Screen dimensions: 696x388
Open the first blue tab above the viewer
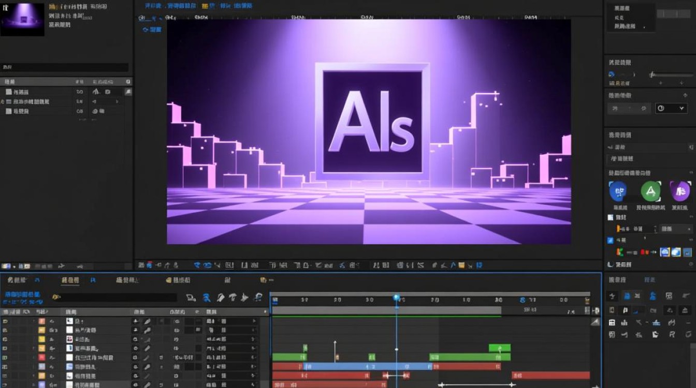click(153, 6)
